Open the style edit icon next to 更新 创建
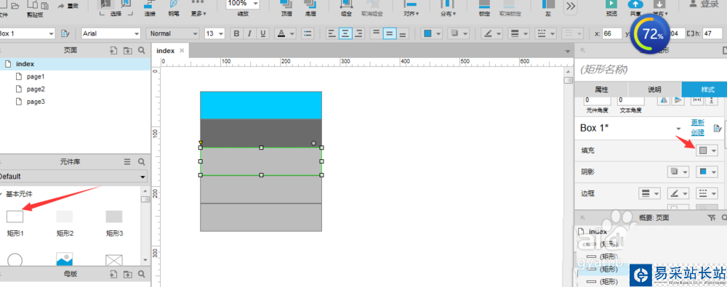The image size is (727, 287). pos(718,128)
